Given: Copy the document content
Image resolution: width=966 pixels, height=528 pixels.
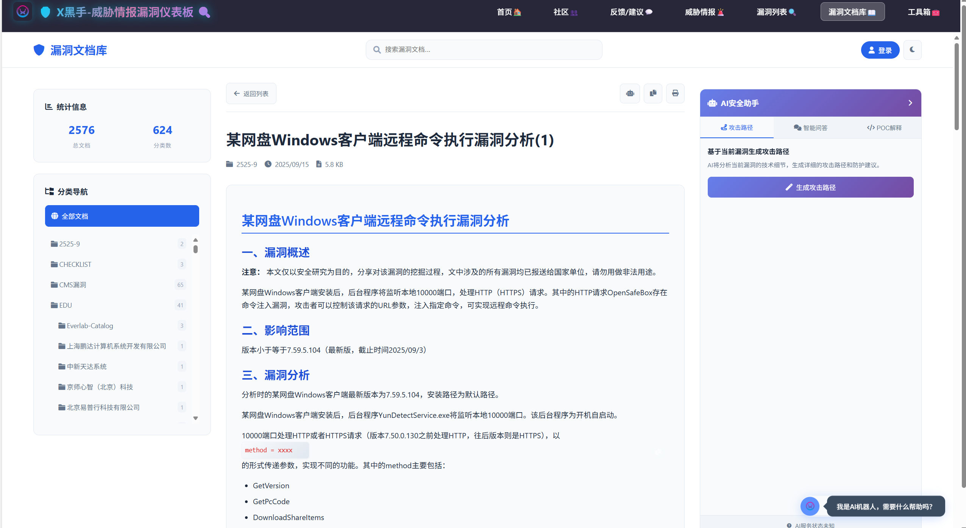Looking at the screenshot, I should coord(652,93).
